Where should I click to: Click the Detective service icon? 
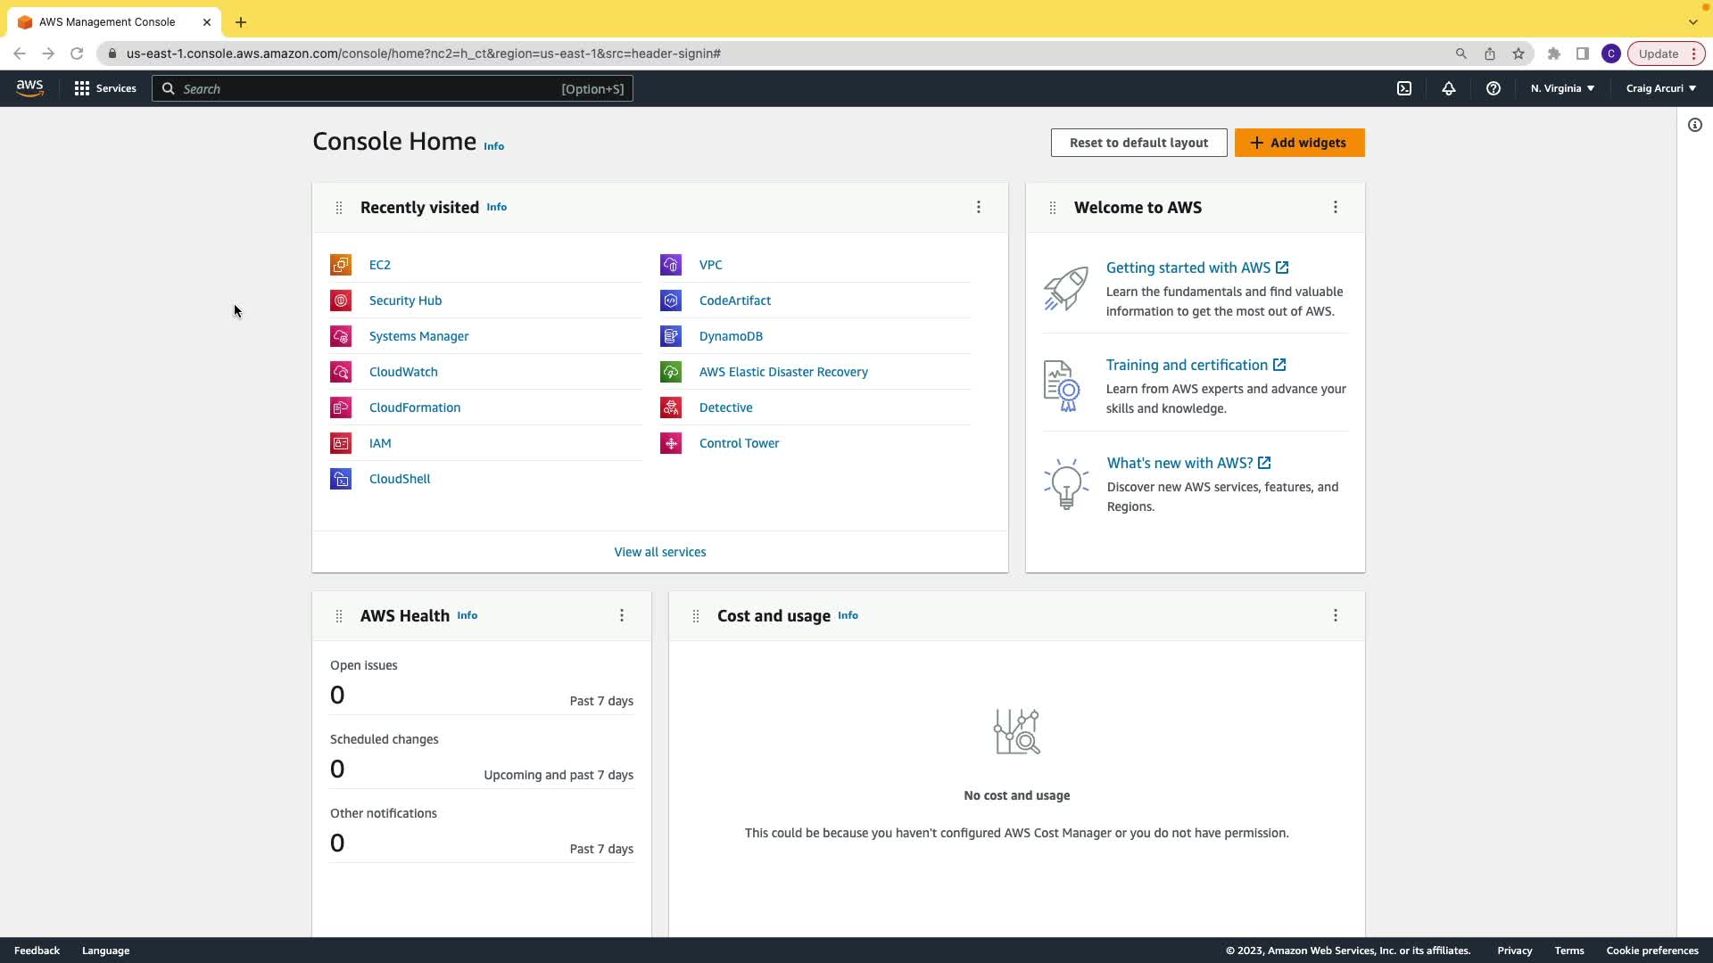coord(671,407)
